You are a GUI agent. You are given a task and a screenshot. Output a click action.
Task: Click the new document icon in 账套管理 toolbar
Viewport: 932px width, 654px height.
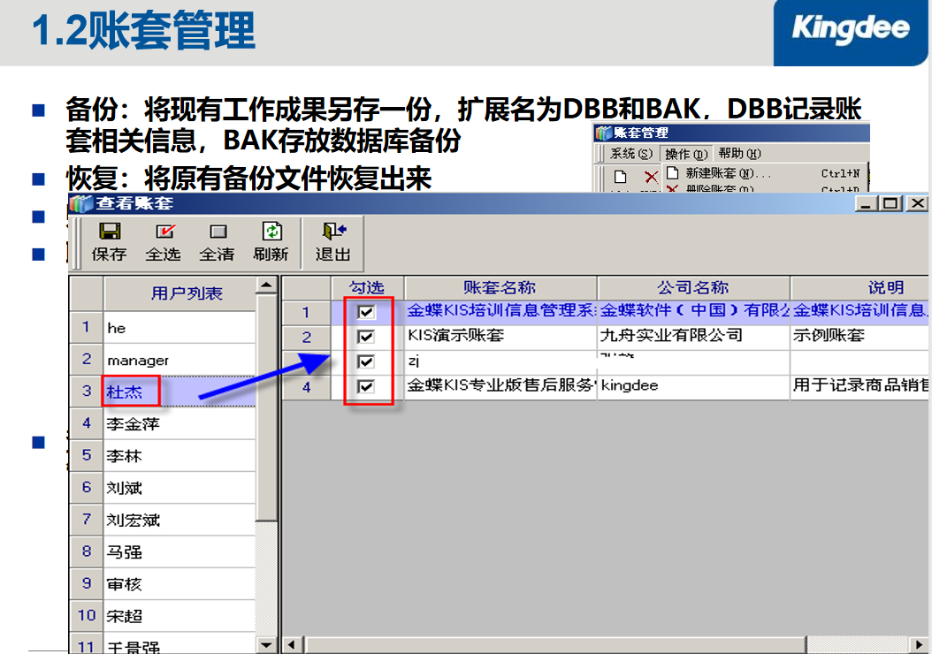620,177
